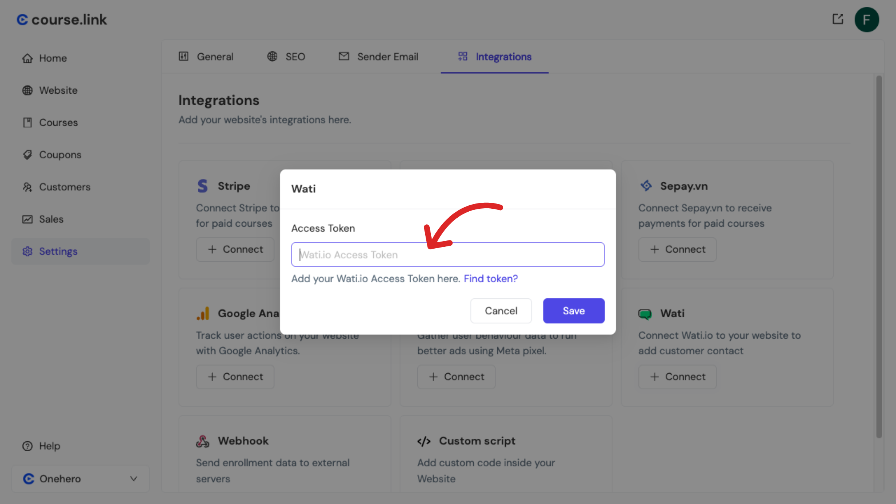Open the Sales chart icon in sidebar
The width and height of the screenshot is (896, 504).
coord(27,219)
